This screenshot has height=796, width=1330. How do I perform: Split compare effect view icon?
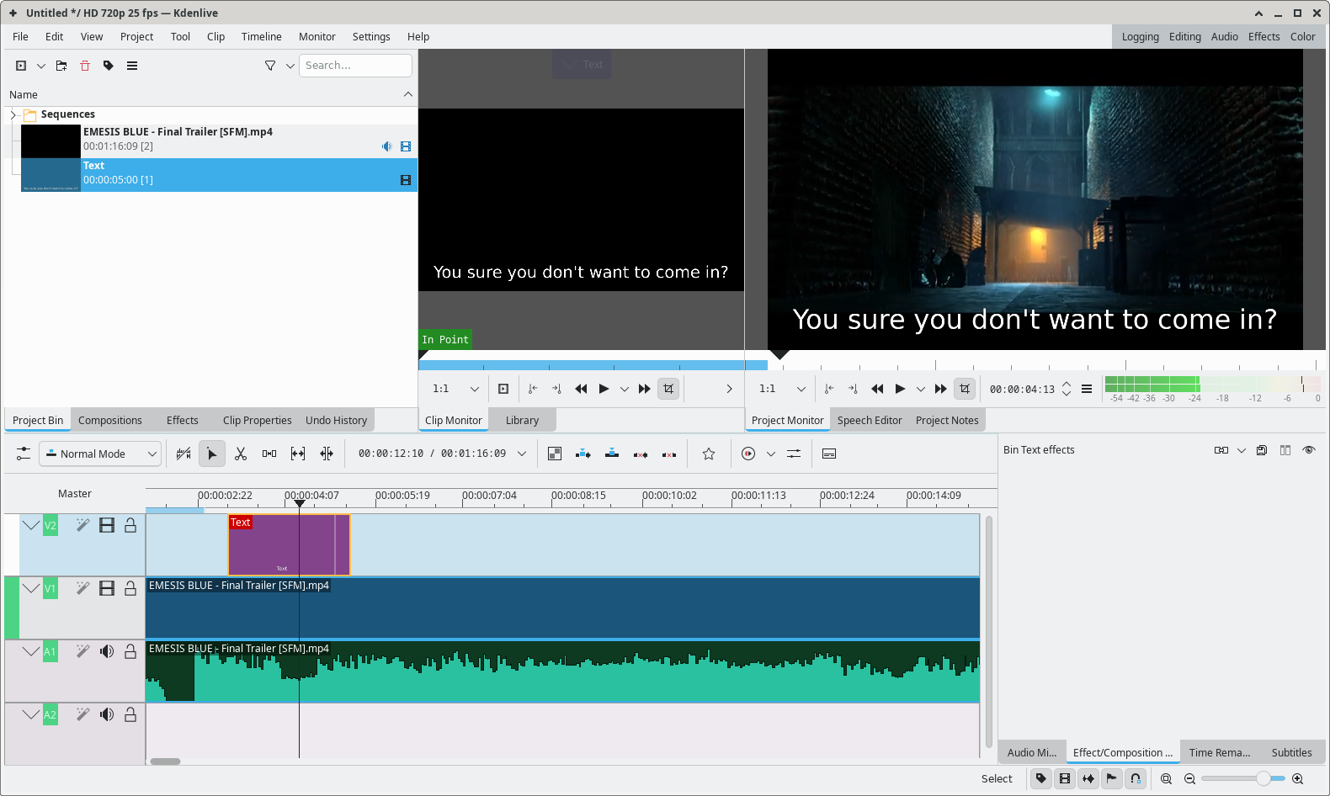(x=1285, y=450)
